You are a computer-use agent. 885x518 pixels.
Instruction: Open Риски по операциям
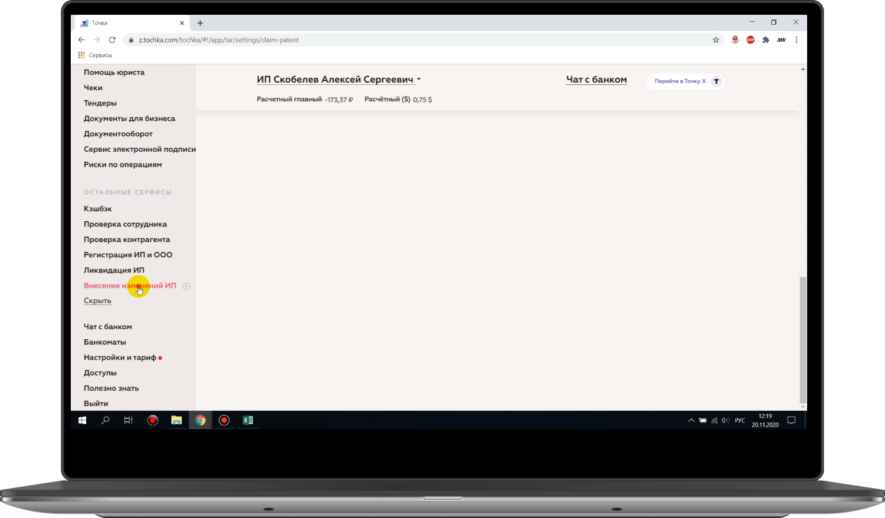(x=123, y=165)
